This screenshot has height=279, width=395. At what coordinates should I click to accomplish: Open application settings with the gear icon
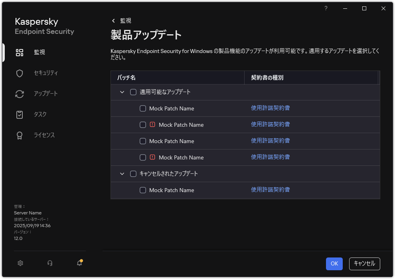coord(20,263)
